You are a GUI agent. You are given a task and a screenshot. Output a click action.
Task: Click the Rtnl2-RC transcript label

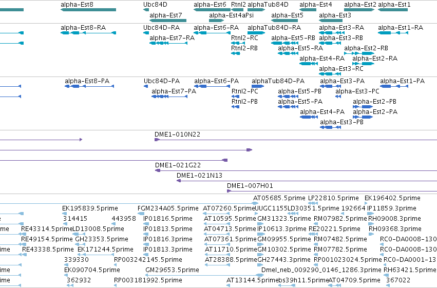244,38
